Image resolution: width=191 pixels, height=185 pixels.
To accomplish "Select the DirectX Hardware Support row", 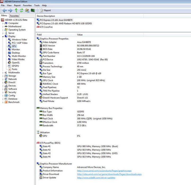I will (64, 98).
